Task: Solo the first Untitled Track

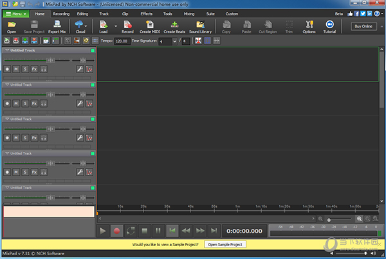Action: 25,69
